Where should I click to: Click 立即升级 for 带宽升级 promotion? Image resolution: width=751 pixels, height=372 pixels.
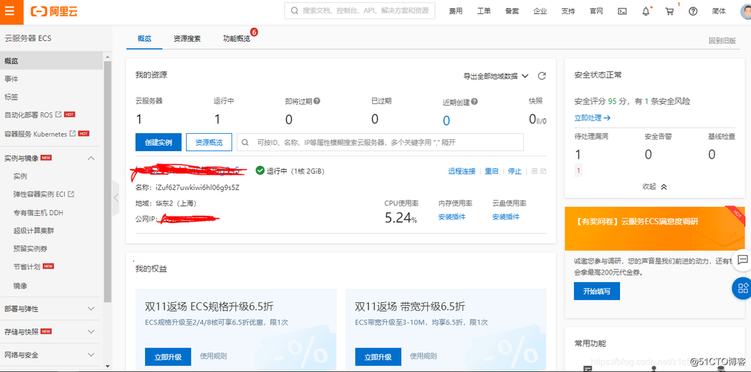tap(378, 356)
